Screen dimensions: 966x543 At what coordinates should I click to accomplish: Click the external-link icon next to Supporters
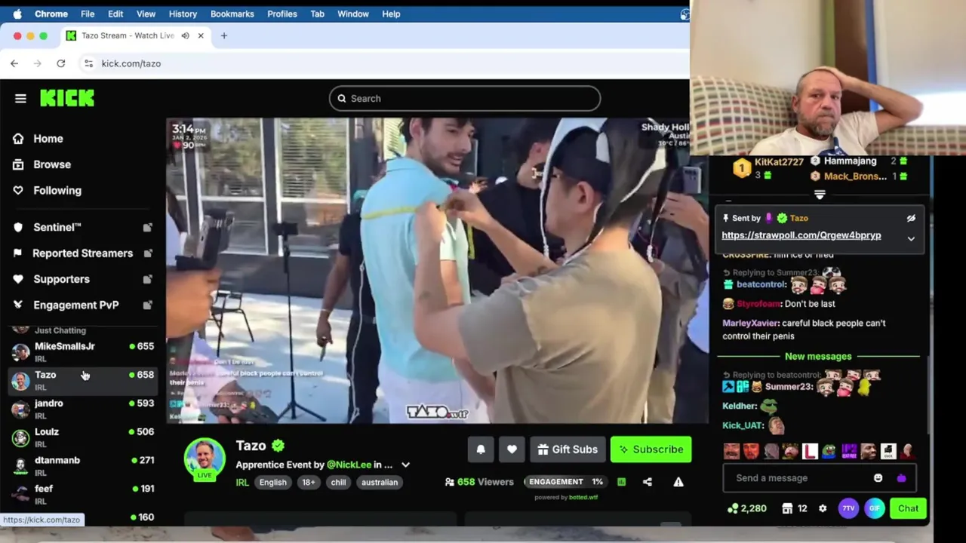[x=147, y=279]
